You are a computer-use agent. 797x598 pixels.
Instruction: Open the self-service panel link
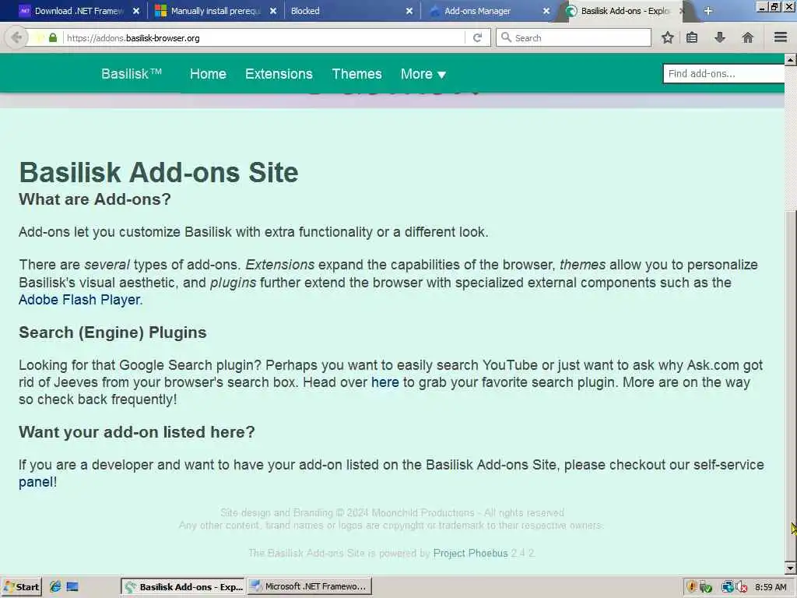click(36, 481)
